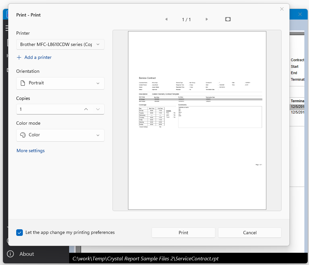The height and width of the screenshot is (265, 309).
Task: Close the background report viewer window
Action: click(300, 14)
